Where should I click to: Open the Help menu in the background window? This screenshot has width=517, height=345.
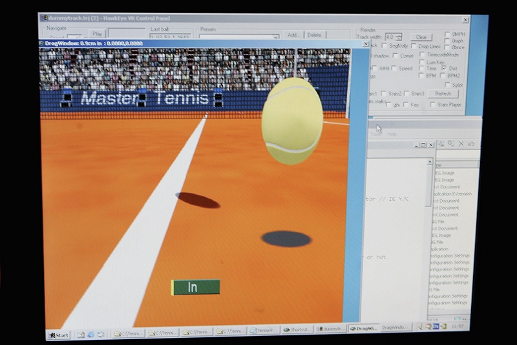pyautogui.click(x=392, y=134)
